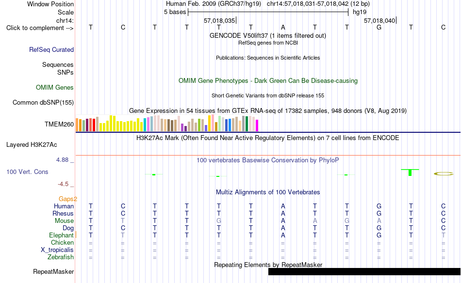461x283 pixels.
Task: Select the Elephant alignment row label
Action: point(61,236)
